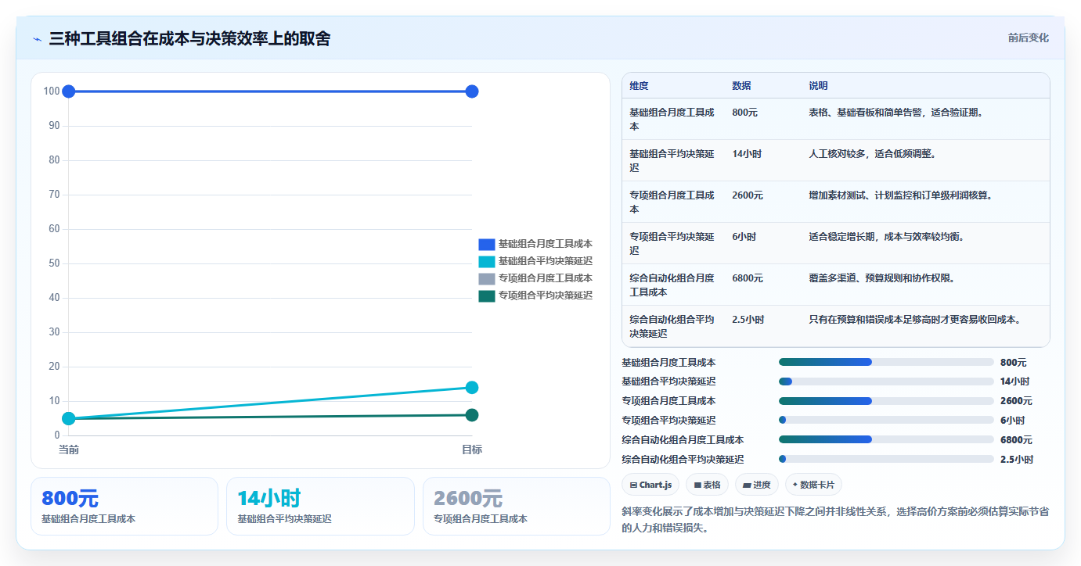1081x566 pixels.
Task: Click the footer paragraph starting with 斜率变化展示了
Action: 835,520
